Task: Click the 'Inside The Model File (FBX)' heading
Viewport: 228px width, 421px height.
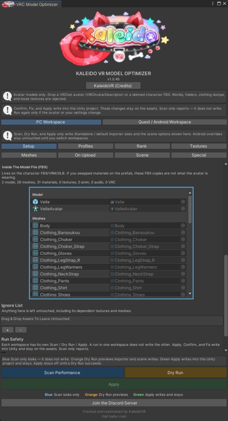Action: 25,167
